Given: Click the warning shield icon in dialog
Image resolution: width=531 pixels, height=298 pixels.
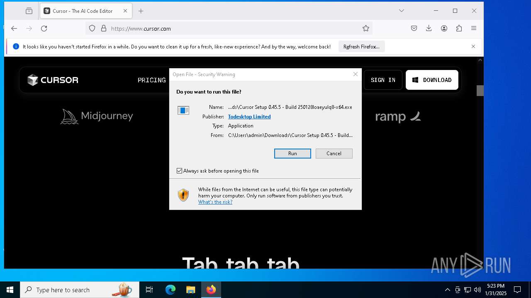Looking at the screenshot, I should [183, 195].
